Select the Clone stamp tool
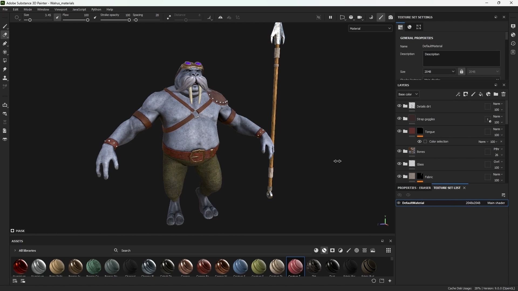518x291 pixels. click(5, 78)
